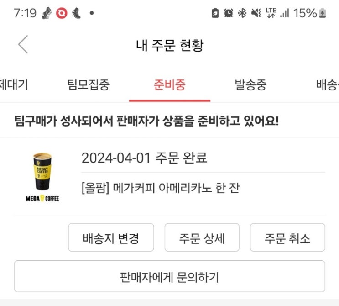339x306 pixels.
Task: Open the 발송중 tab
Action: point(250,84)
